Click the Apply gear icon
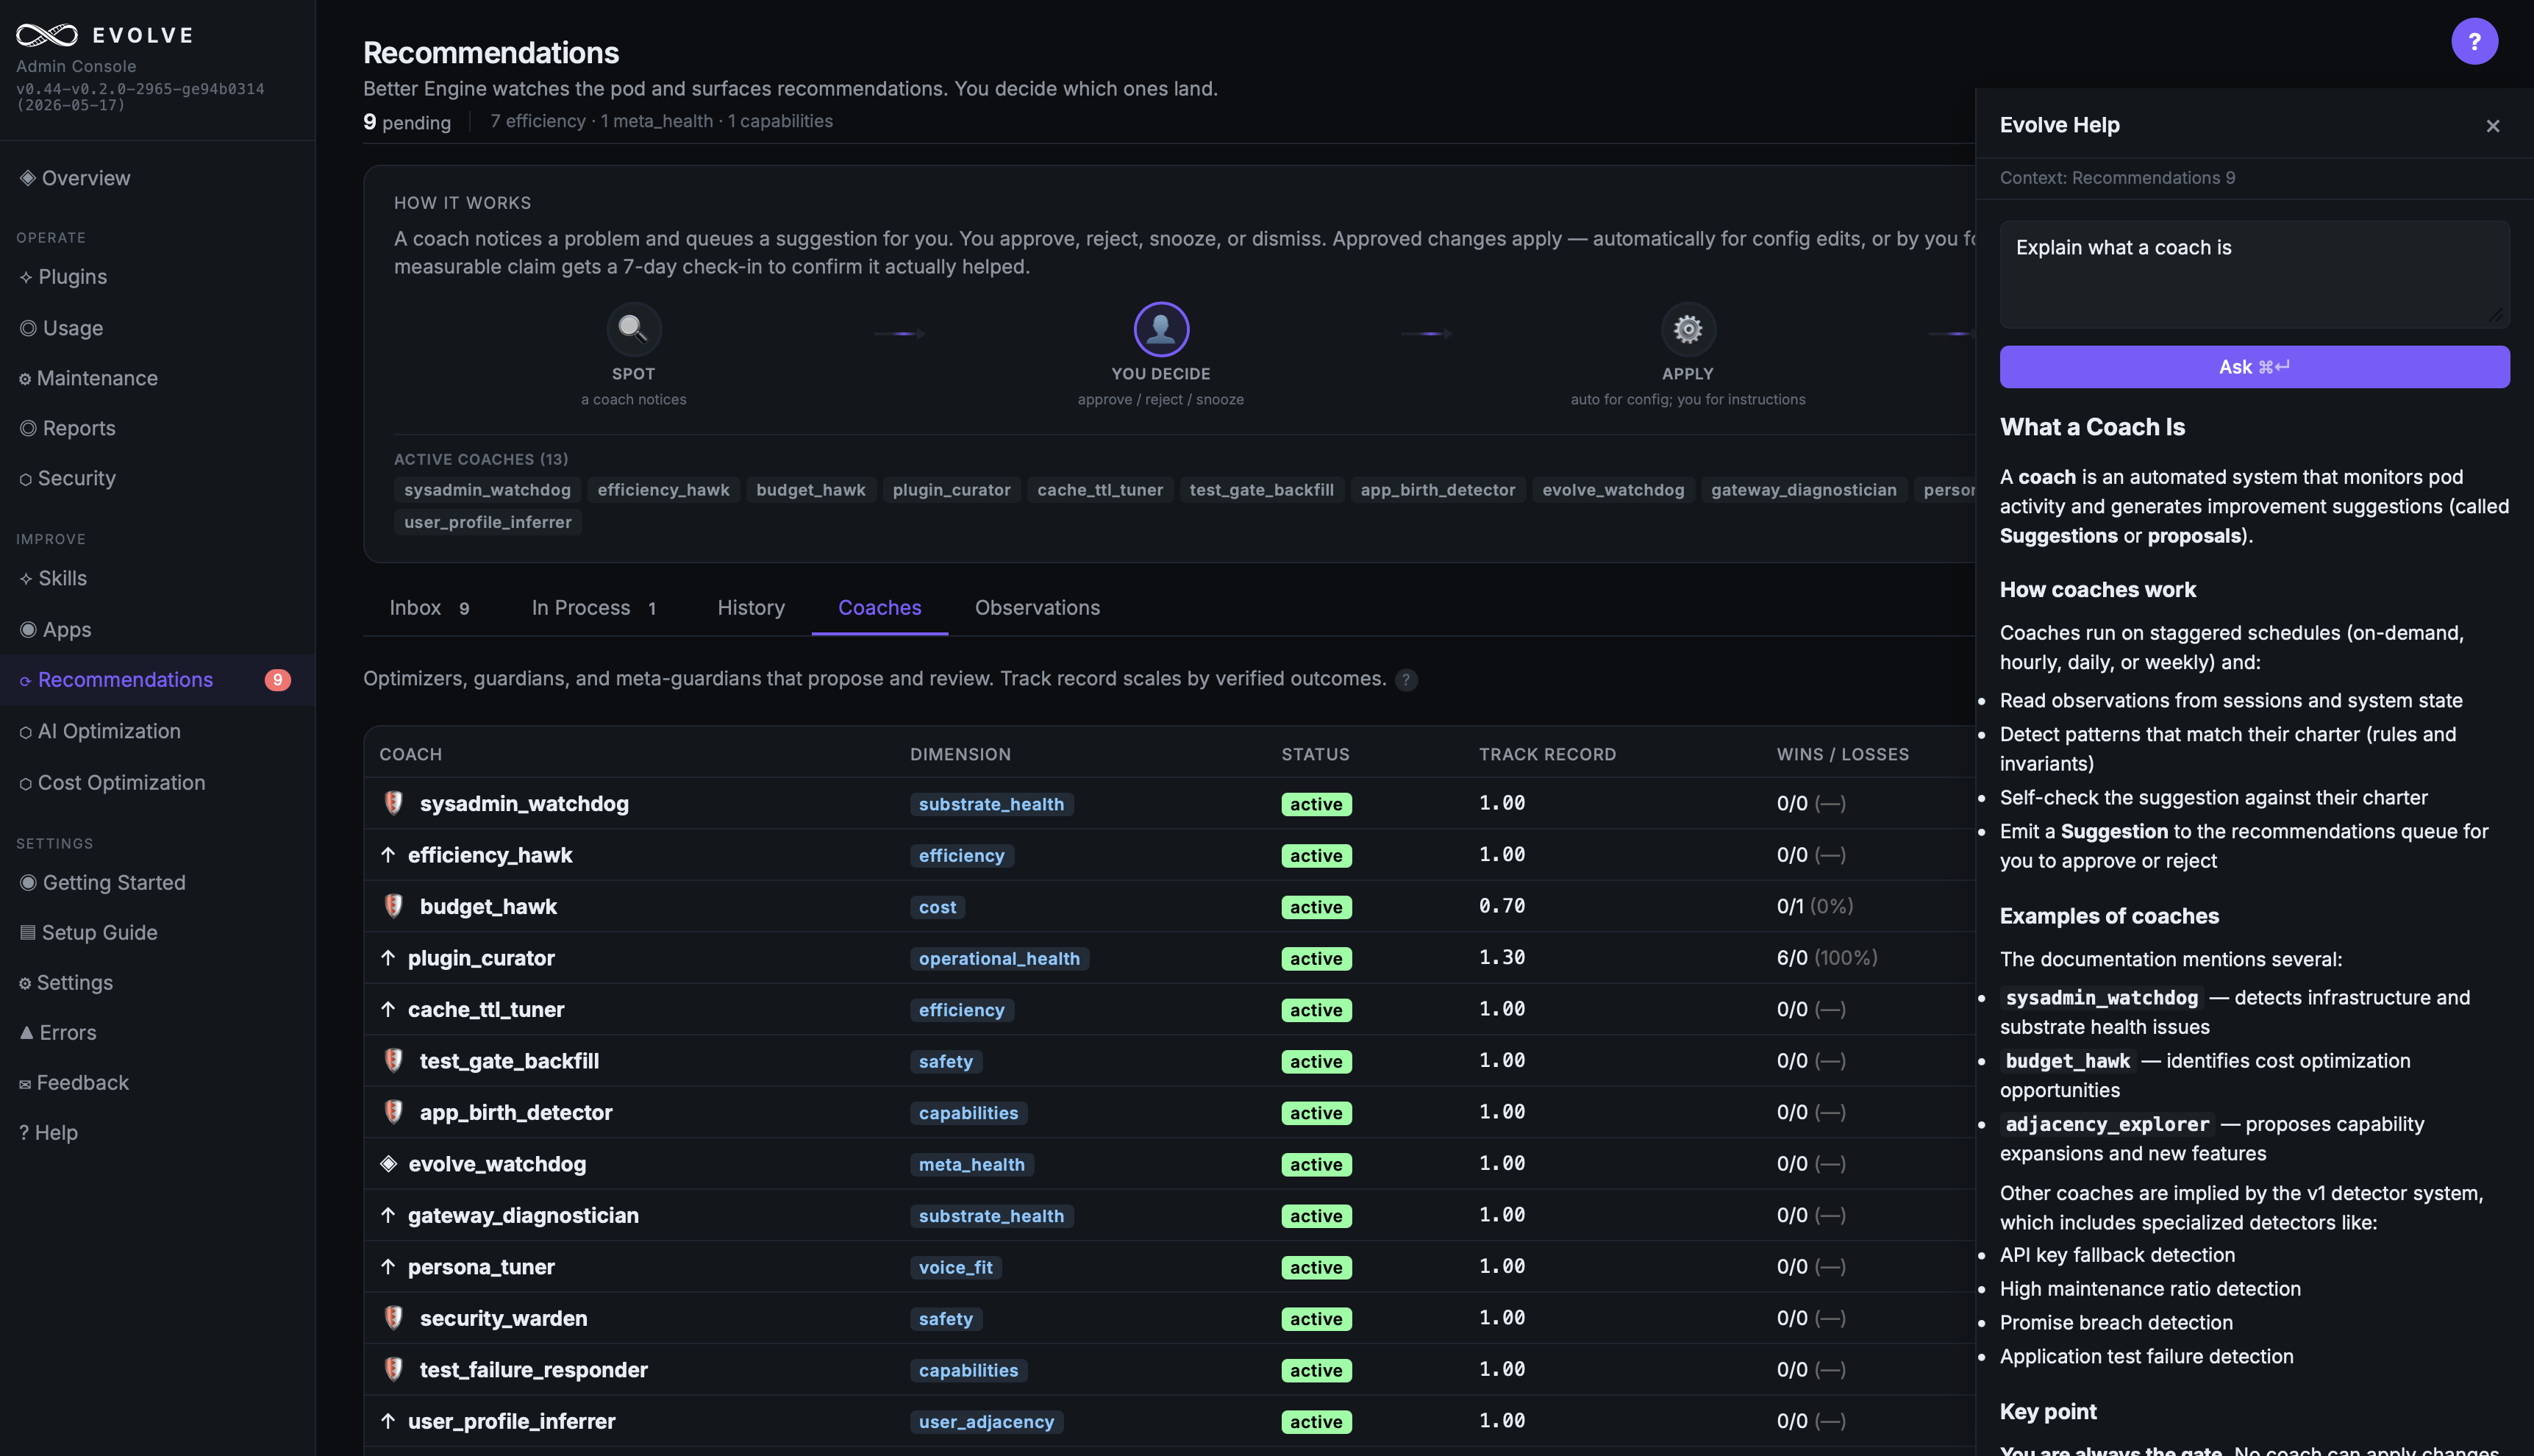Image resolution: width=2534 pixels, height=1456 pixels. click(1687, 329)
